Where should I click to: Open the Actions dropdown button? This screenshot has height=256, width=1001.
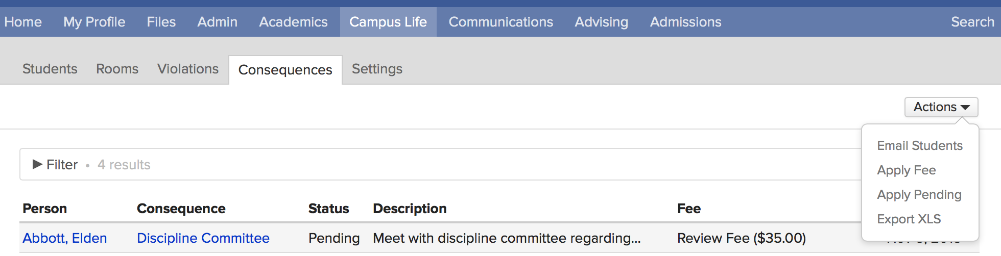pyautogui.click(x=941, y=107)
